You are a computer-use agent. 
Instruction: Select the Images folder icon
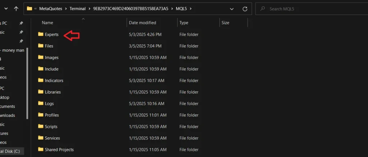[x=41, y=57]
